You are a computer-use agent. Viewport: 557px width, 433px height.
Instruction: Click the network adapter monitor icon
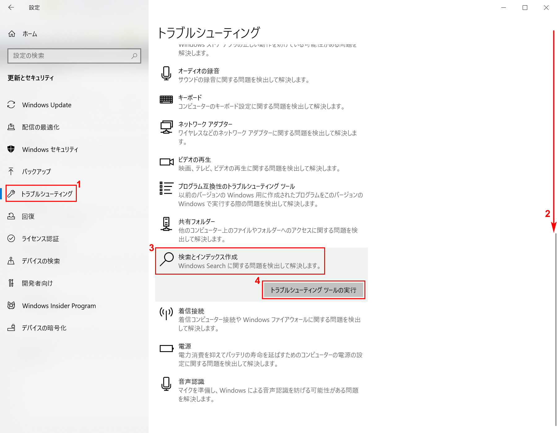point(166,127)
